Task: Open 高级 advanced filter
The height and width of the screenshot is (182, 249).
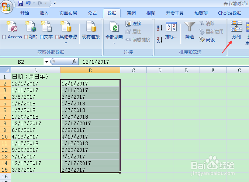Action: pos(207,40)
